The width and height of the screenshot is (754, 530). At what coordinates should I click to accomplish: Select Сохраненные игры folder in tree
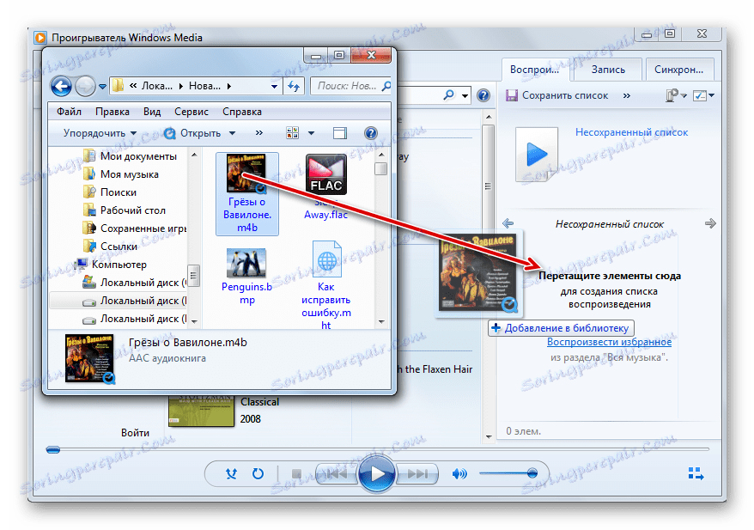135,228
